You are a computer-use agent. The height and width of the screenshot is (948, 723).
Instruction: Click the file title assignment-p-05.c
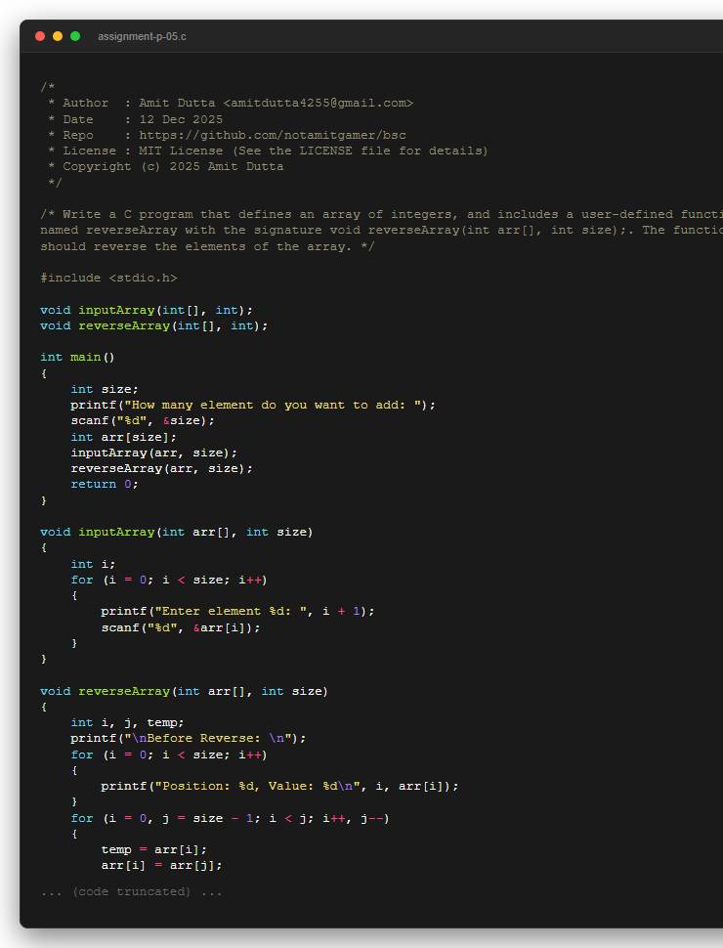point(142,36)
